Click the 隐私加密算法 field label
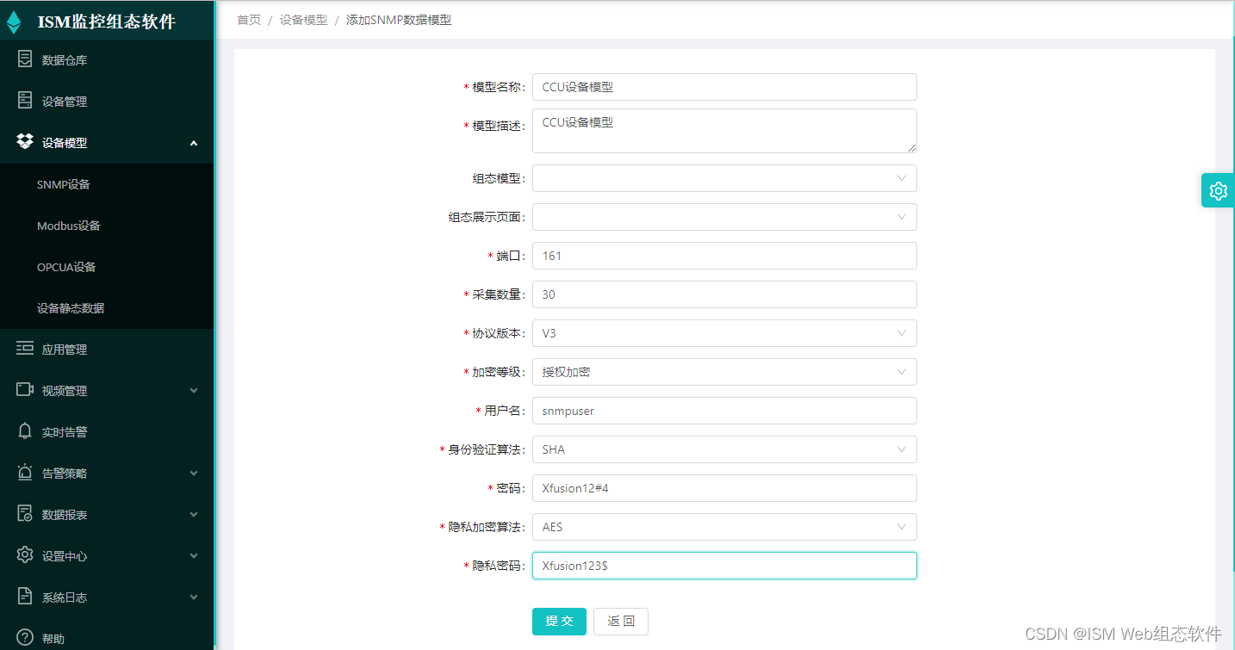 (485, 527)
